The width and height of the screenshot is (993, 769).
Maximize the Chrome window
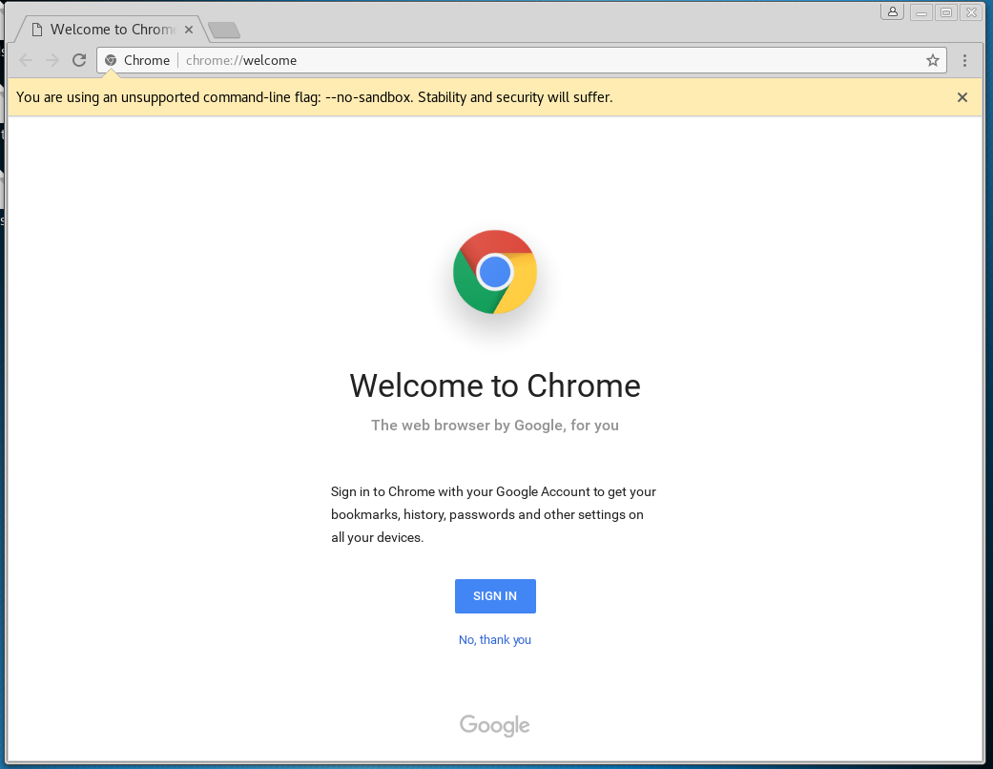coord(946,12)
